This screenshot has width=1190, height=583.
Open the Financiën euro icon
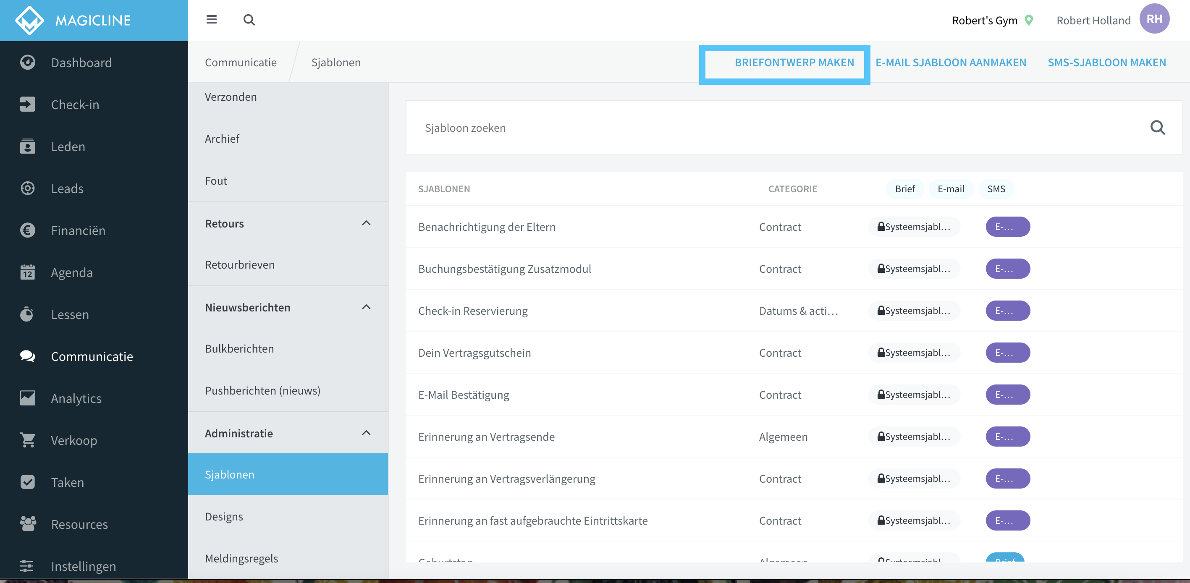click(28, 230)
